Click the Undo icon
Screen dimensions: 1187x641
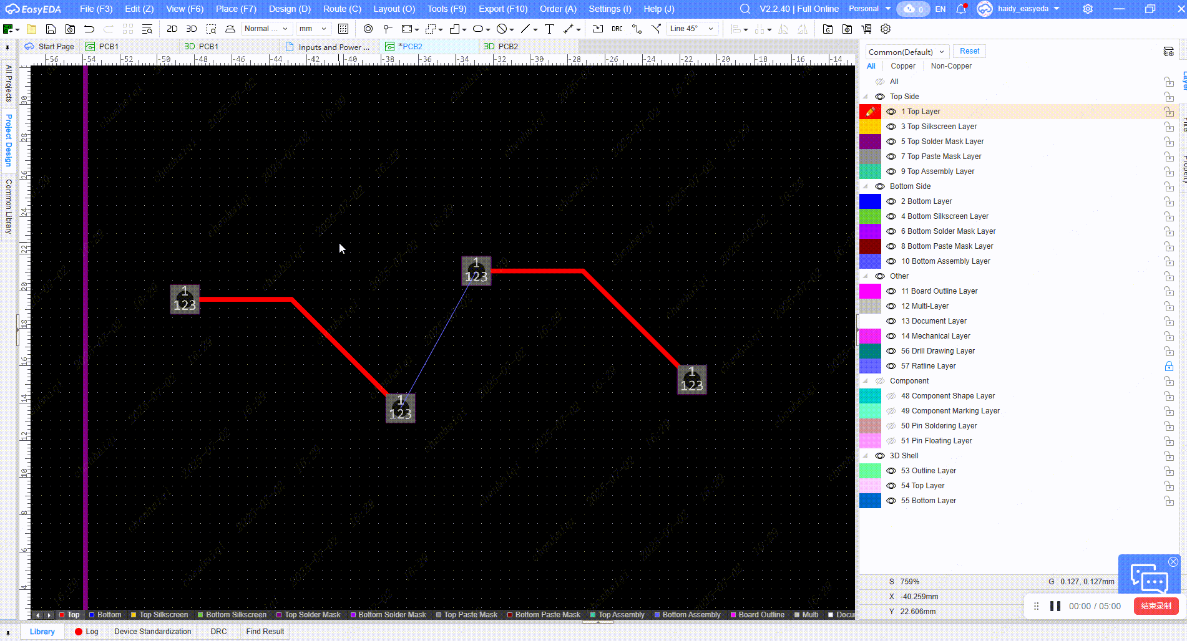click(89, 29)
